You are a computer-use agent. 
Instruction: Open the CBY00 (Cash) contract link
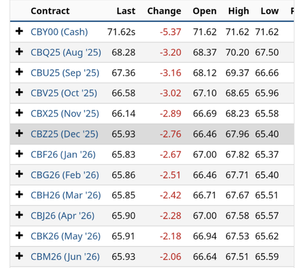tap(59, 32)
